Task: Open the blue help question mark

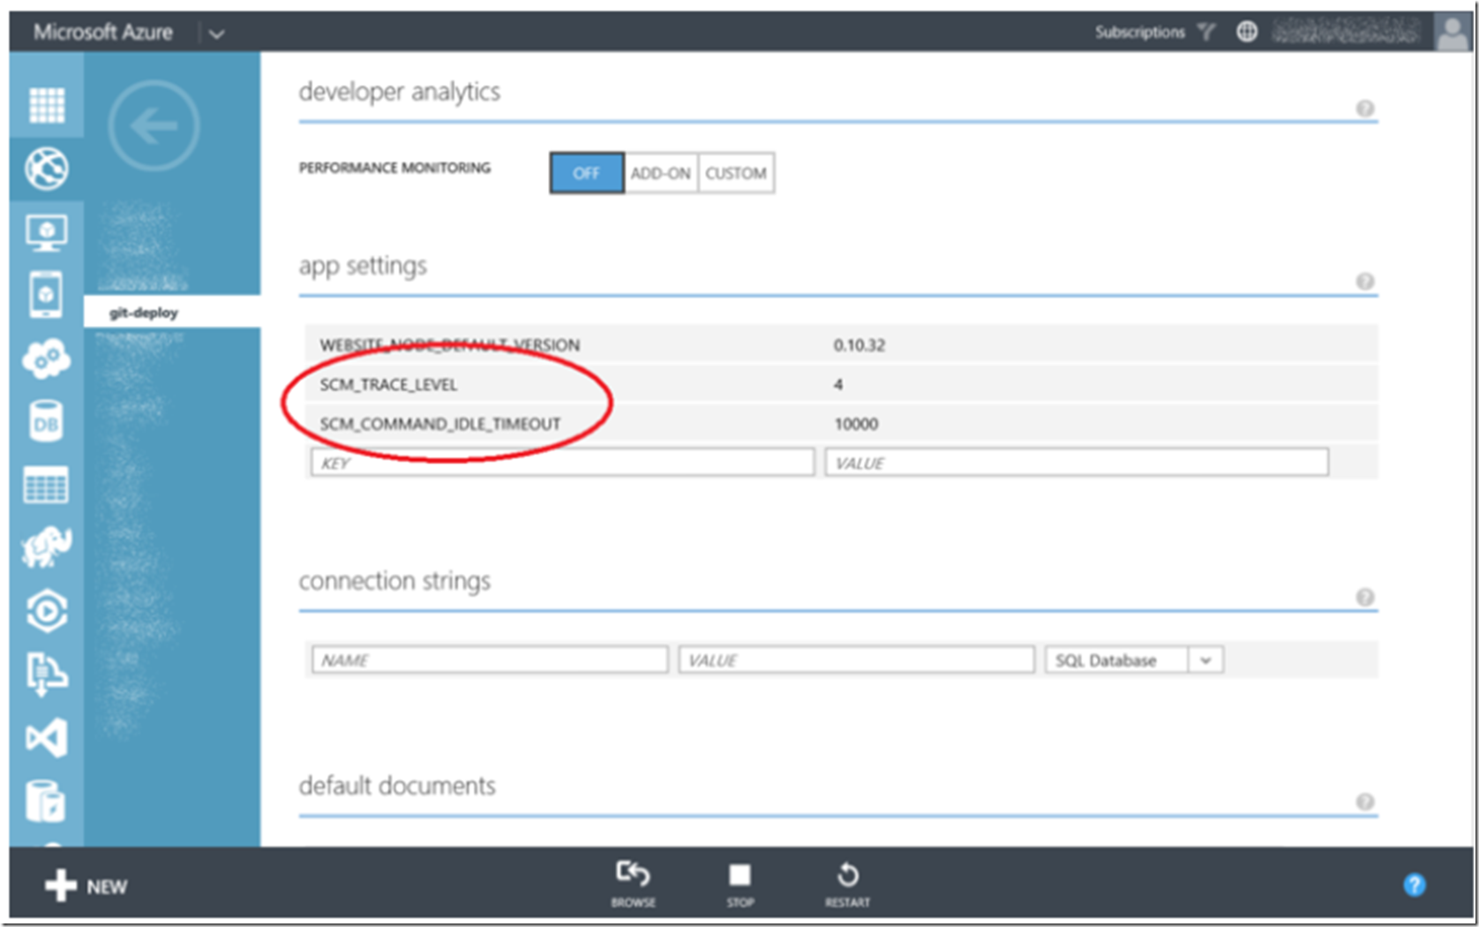Action: (1415, 885)
